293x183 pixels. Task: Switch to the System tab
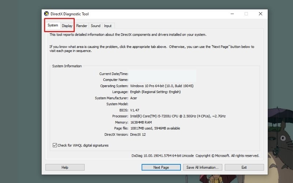[x=53, y=26]
